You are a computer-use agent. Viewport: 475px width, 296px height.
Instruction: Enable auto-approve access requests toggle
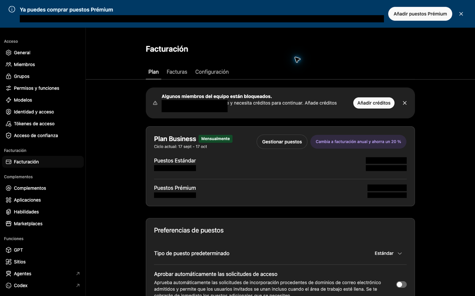coord(401,284)
